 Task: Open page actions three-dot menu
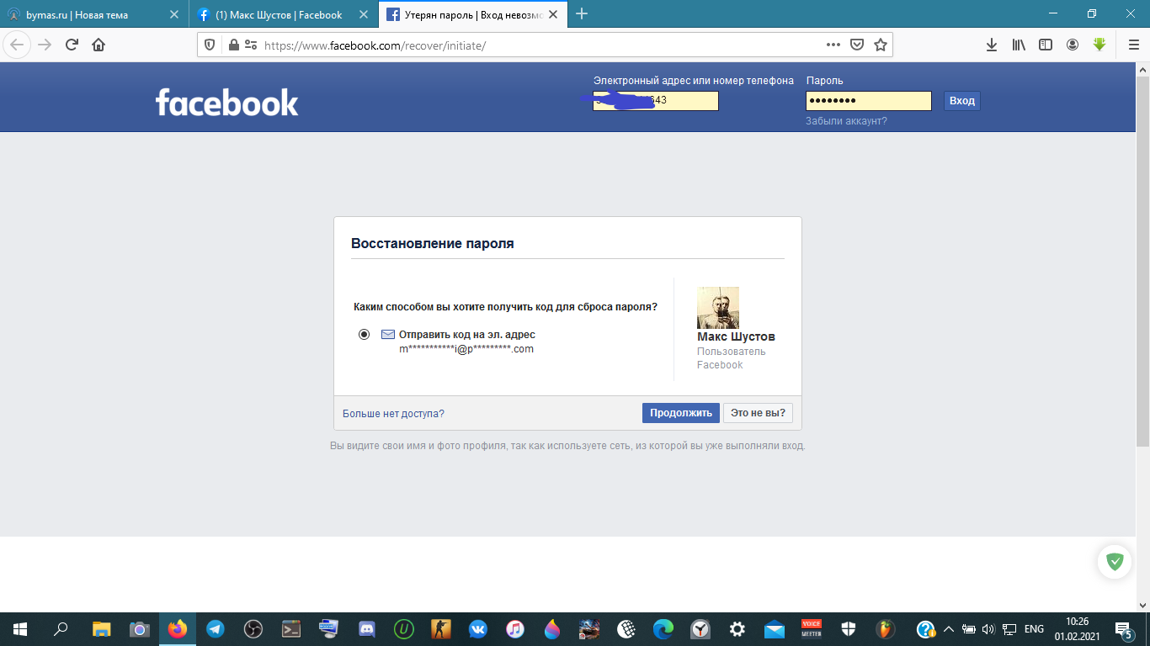(x=833, y=45)
